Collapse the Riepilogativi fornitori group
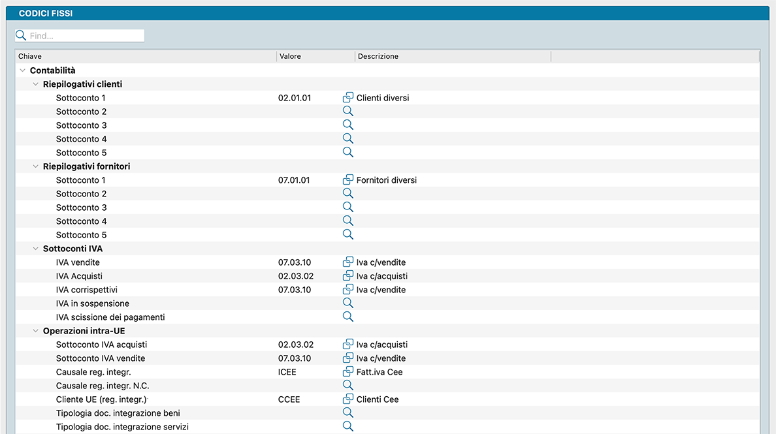The height and width of the screenshot is (434, 776). 36,166
